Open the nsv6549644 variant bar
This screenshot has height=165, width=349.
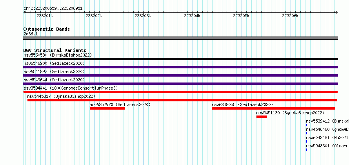coord(180,84)
